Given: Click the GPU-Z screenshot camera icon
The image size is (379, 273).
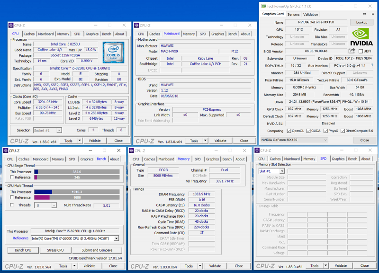Looking at the screenshot, I should 364,14.
